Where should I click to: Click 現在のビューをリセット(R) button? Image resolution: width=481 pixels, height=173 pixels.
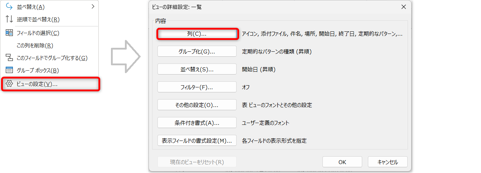tap(197, 162)
